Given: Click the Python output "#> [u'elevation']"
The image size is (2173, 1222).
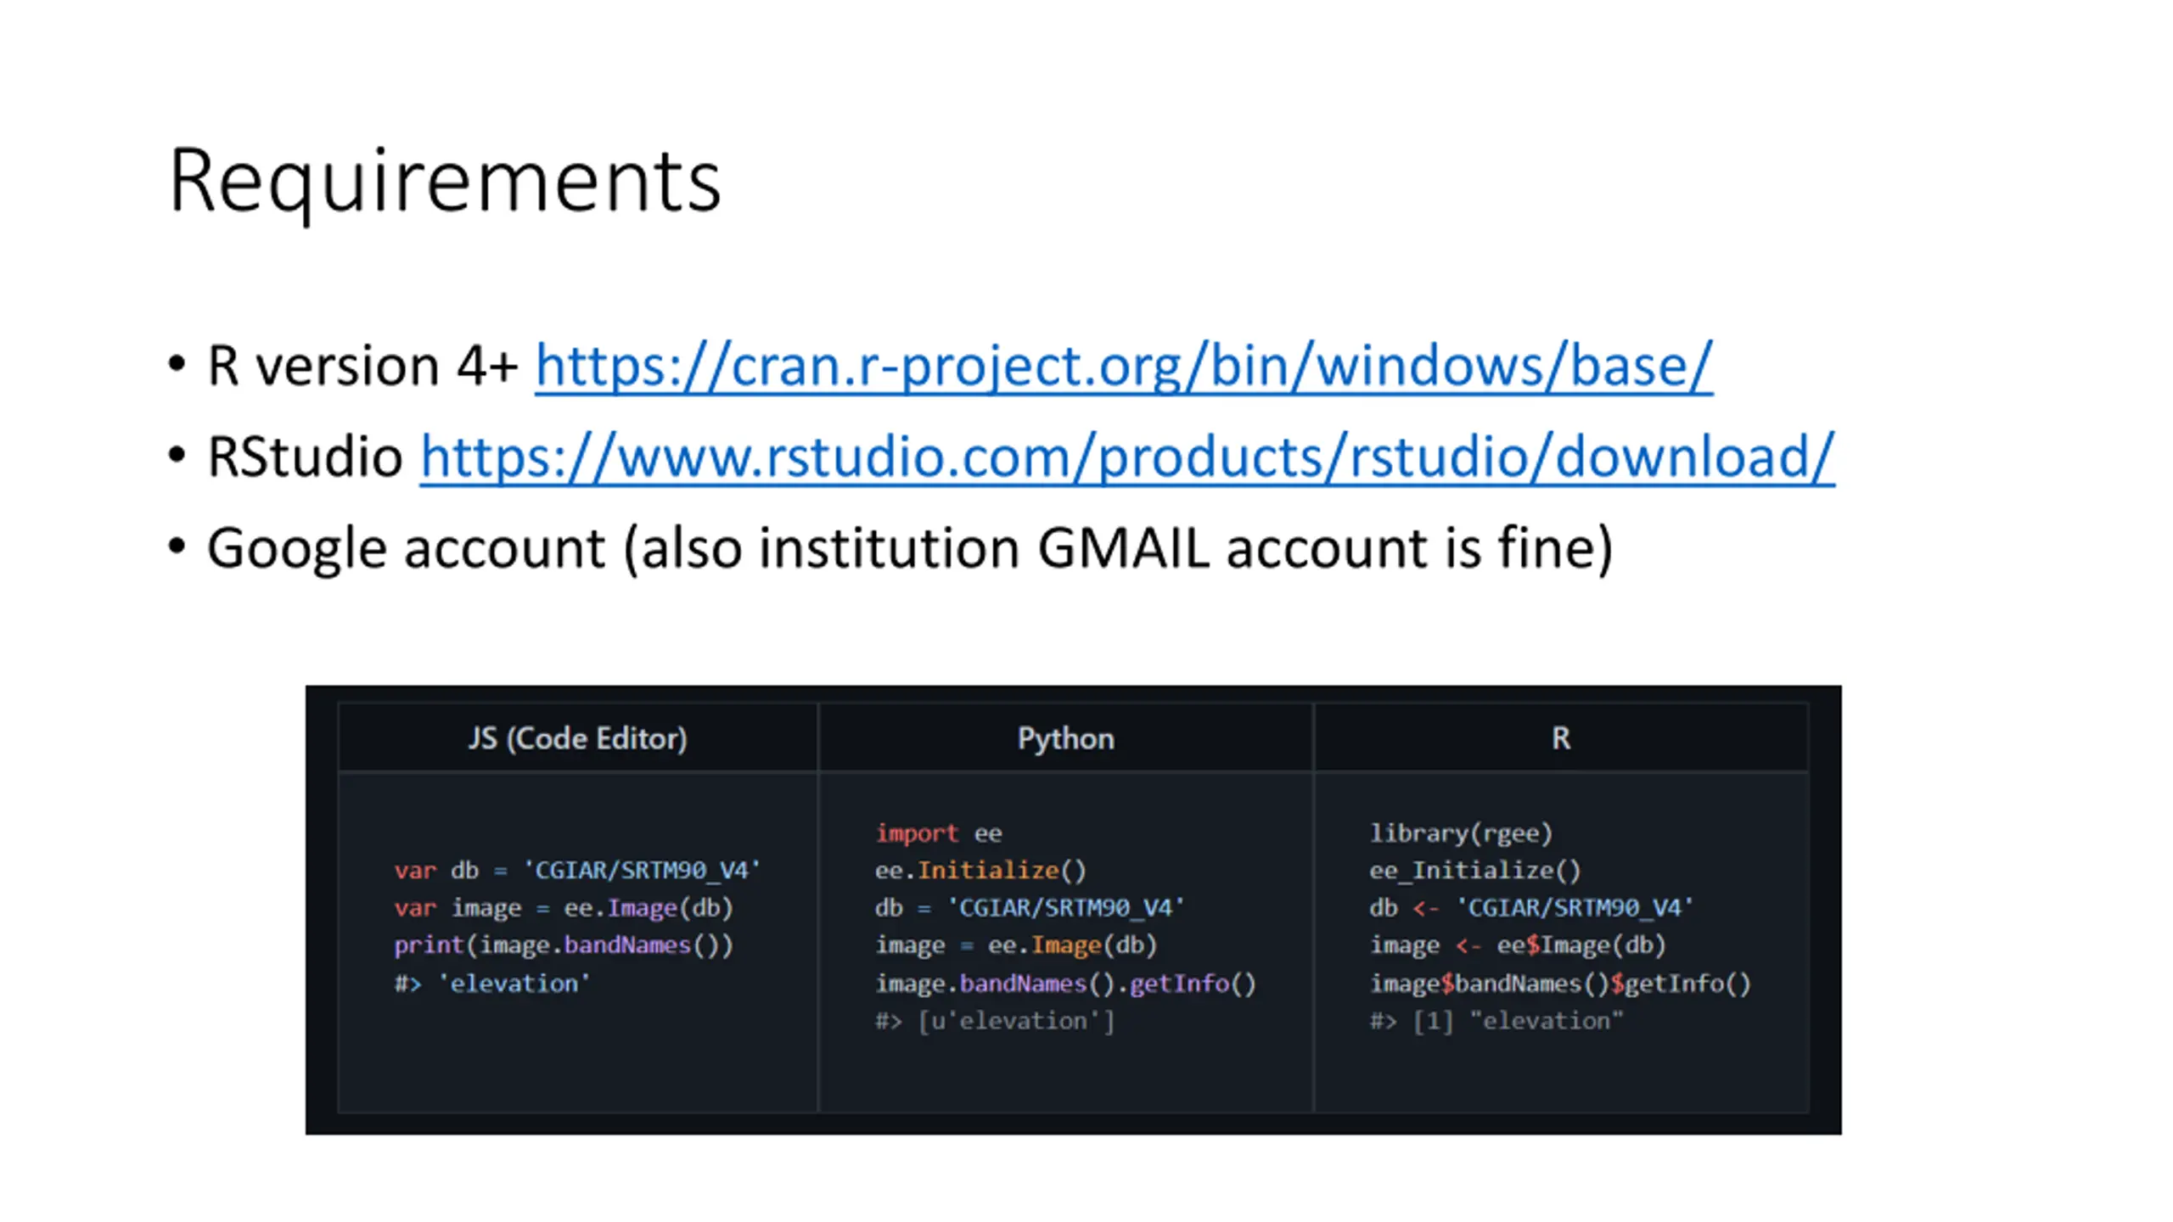Looking at the screenshot, I should click(995, 1020).
